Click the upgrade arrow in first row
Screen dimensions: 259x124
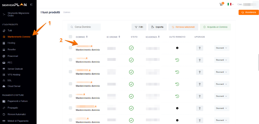[199, 48]
